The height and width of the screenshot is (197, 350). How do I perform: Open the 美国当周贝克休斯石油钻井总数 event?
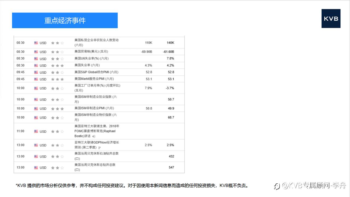(x=97, y=156)
